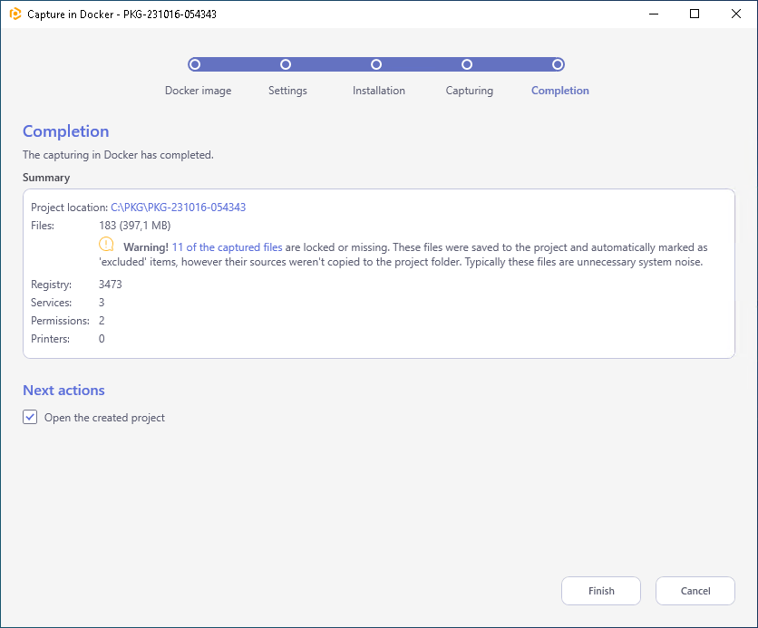Open project location C:\PKG\PKG-231016-054343 link
Viewport: 758px width, 628px height.
click(179, 208)
